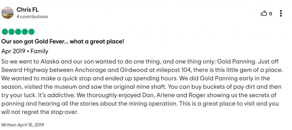The image size is (292, 130).
Task: Open Chris FL's profile avatar picture
Action: [x=7, y=13]
